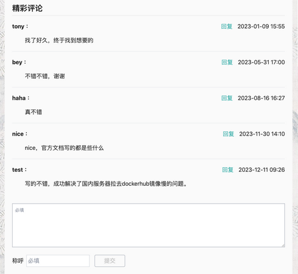Click the textarea resize handle corner
This screenshot has width=298, height=274.
(x=283, y=245)
